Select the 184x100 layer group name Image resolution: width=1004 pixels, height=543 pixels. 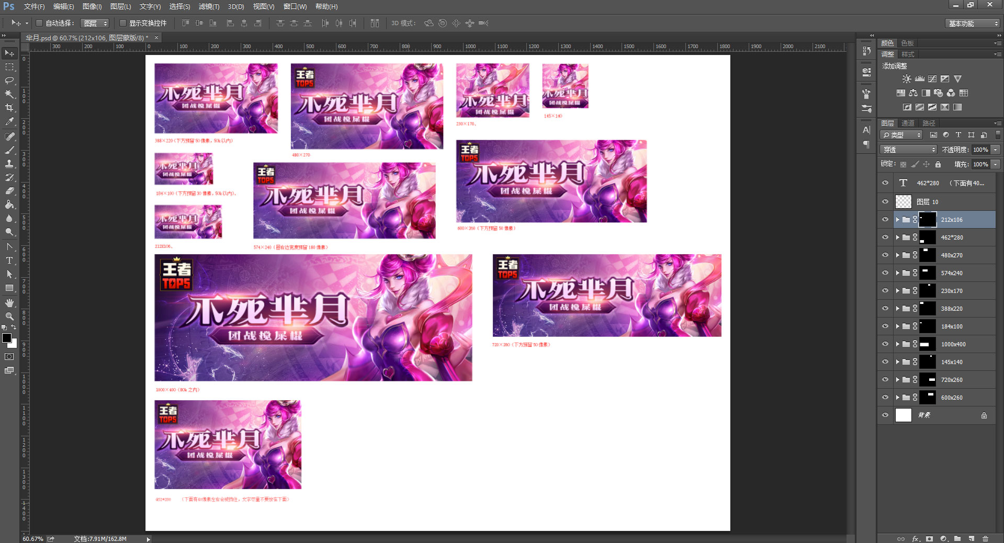(952, 326)
